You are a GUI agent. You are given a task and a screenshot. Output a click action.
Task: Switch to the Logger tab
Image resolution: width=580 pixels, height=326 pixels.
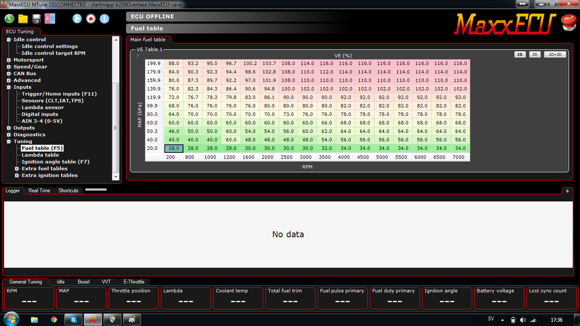13,191
